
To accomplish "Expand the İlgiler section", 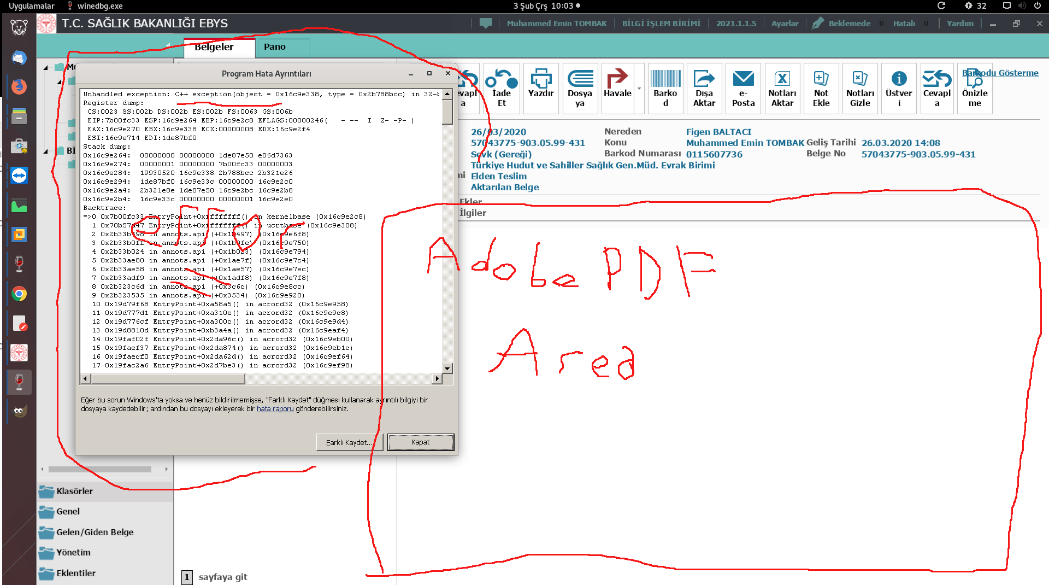I will point(473,213).
